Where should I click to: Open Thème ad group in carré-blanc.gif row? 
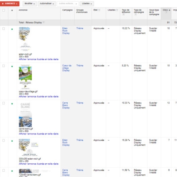point(80,103)
